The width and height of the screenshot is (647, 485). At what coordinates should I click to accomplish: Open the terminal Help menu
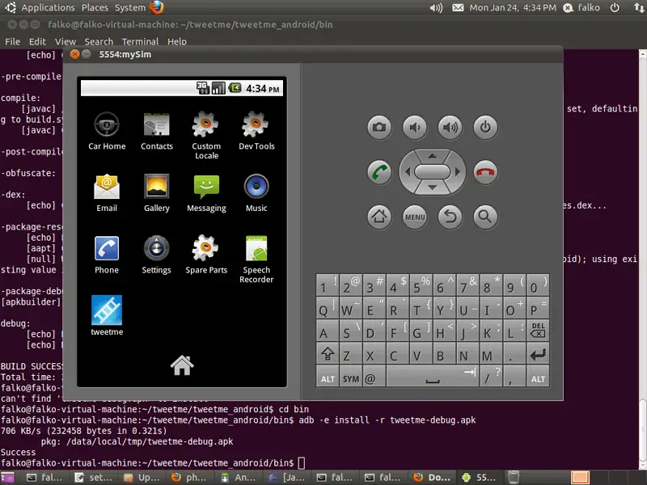click(x=177, y=42)
